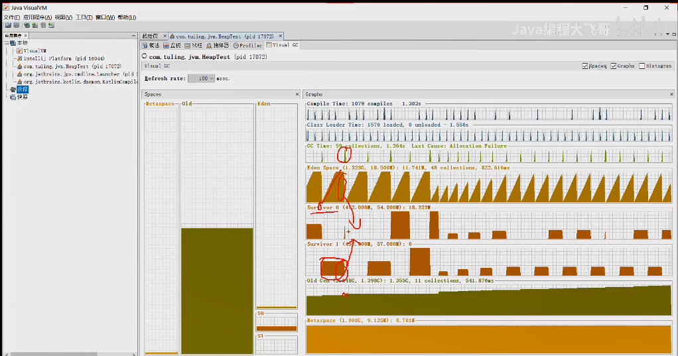
Task: Click the VisualVM icon in the tree
Action: tap(19, 51)
